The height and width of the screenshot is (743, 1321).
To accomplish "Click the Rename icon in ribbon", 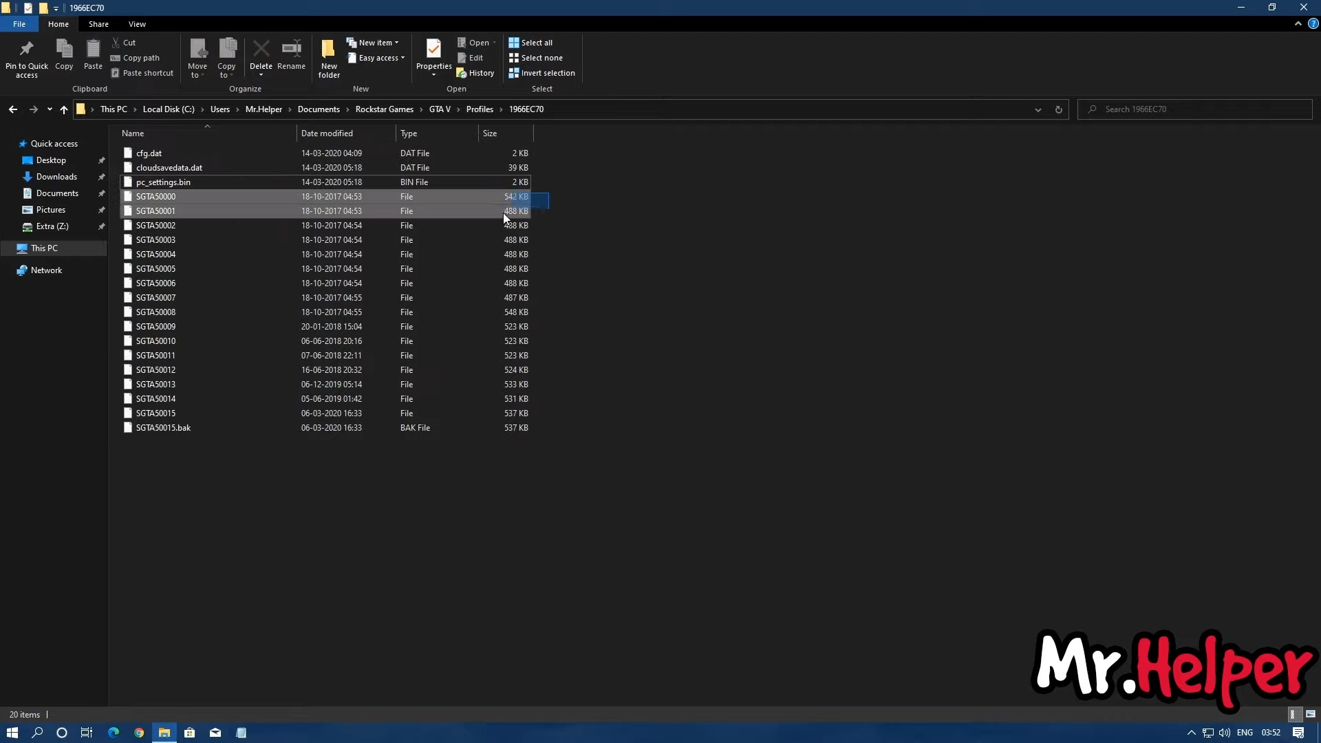I will tap(291, 50).
